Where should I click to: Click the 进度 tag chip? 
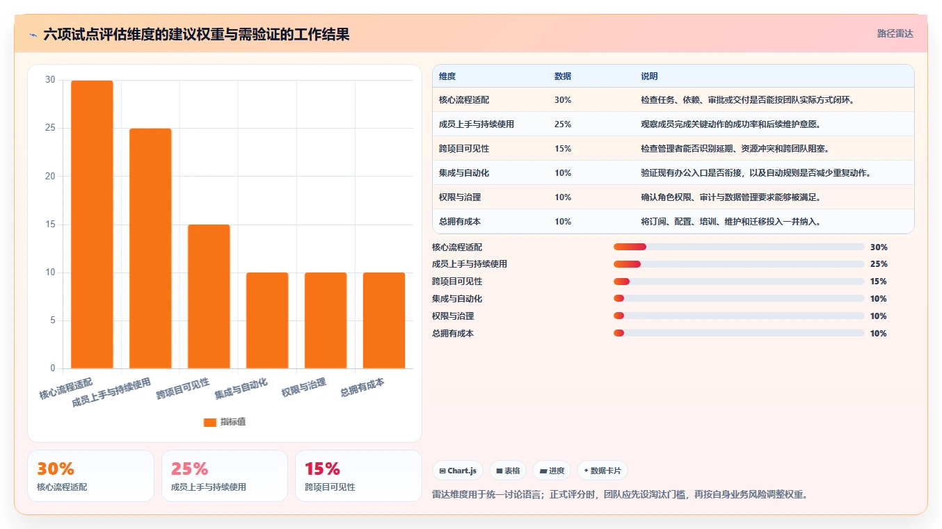coord(552,471)
